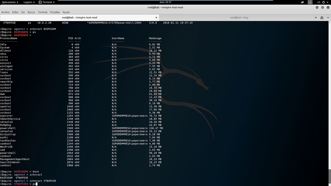Click the back command line
This screenshot has height=186, width=331.
pyautogui.click(x=36, y=172)
